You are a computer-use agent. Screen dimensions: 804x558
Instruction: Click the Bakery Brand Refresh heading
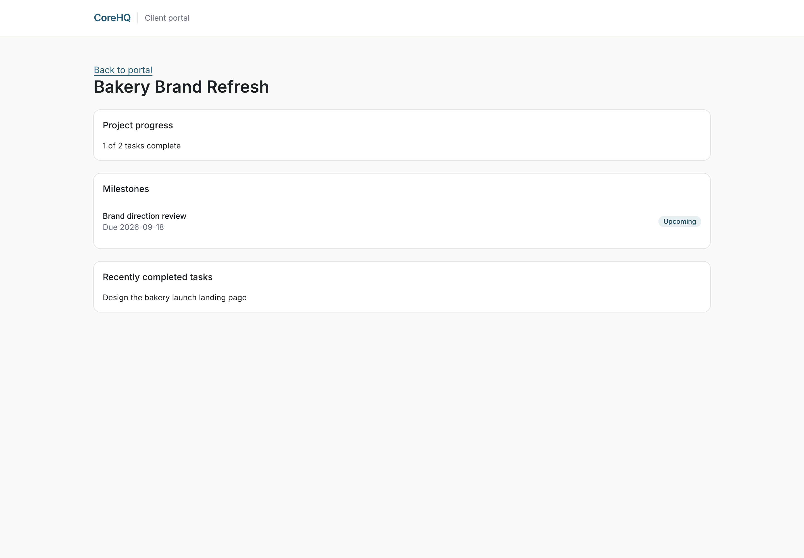[181, 87]
